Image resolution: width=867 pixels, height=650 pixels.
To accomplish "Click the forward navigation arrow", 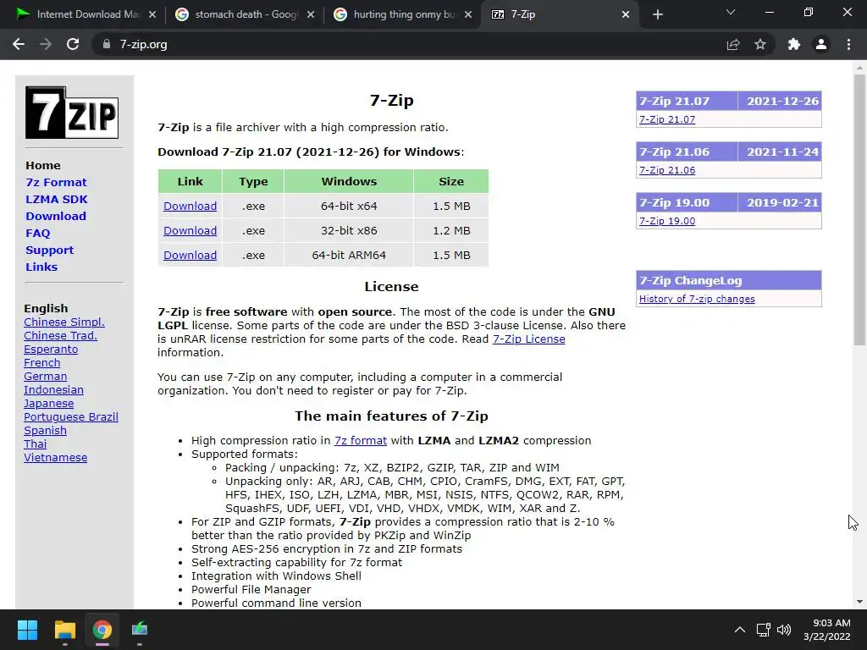I will click(46, 44).
